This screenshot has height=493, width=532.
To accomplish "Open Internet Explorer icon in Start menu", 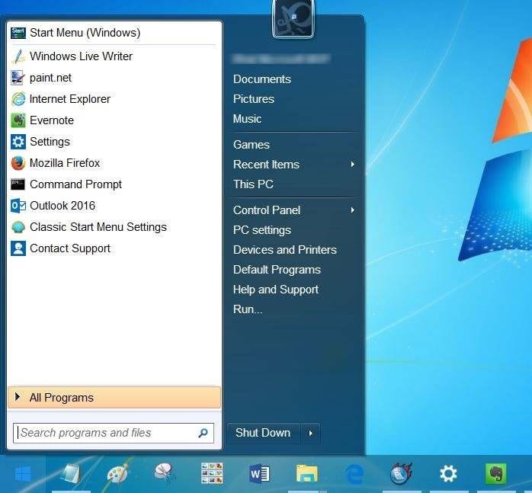I will pyautogui.click(x=18, y=99).
